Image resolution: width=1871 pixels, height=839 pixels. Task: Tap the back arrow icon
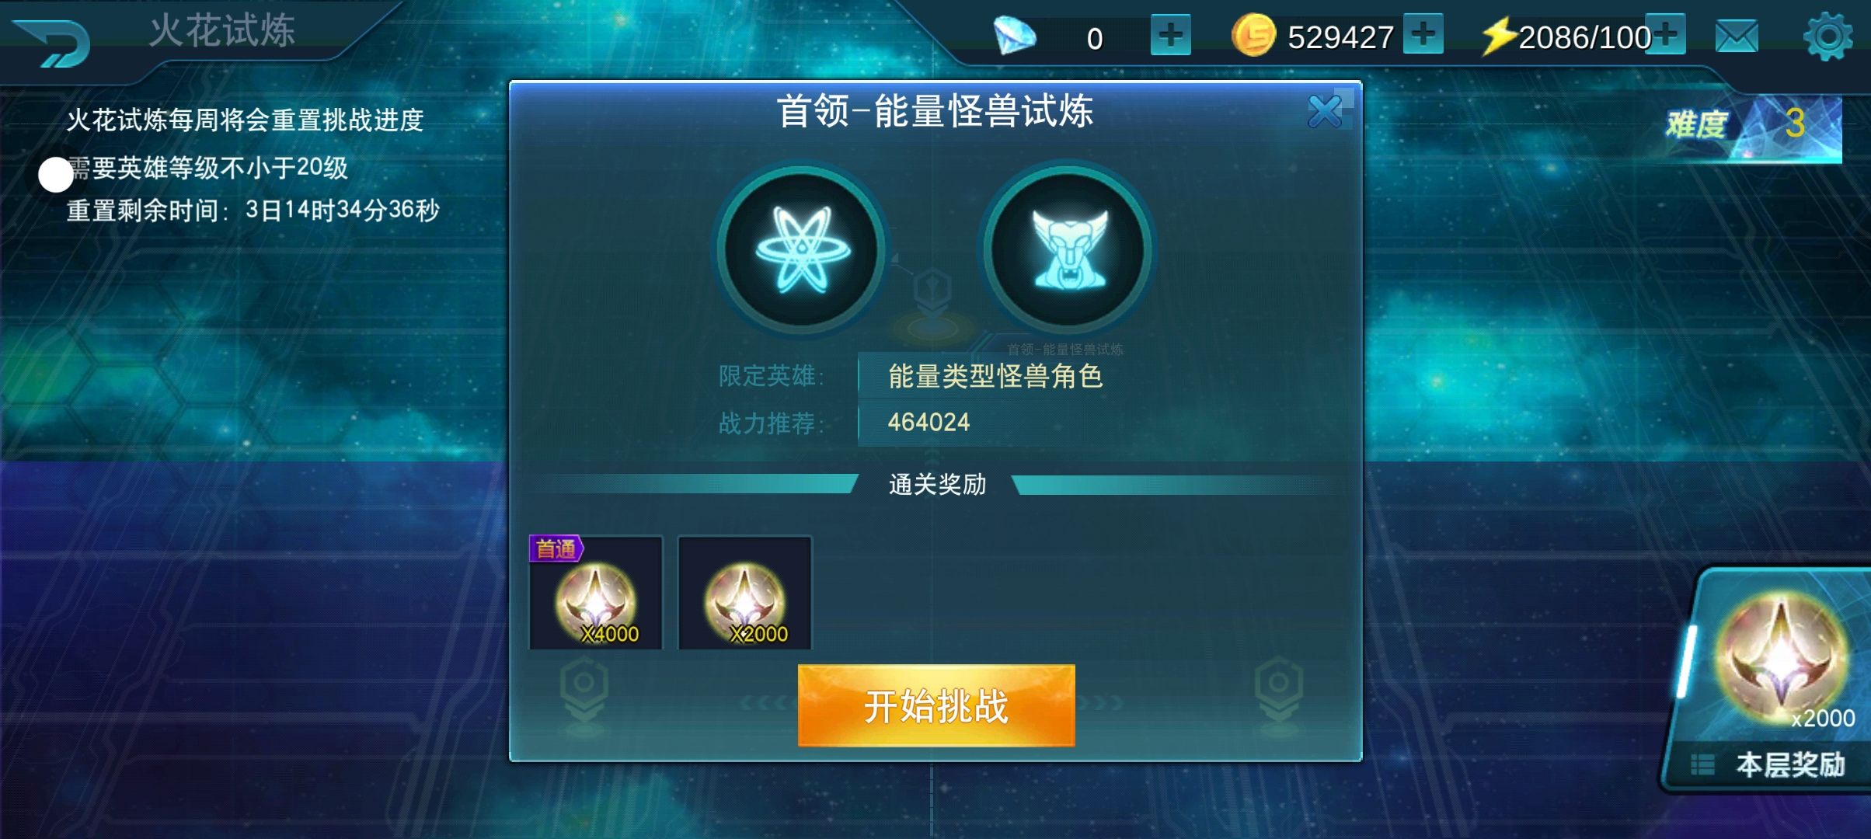pyautogui.click(x=53, y=42)
